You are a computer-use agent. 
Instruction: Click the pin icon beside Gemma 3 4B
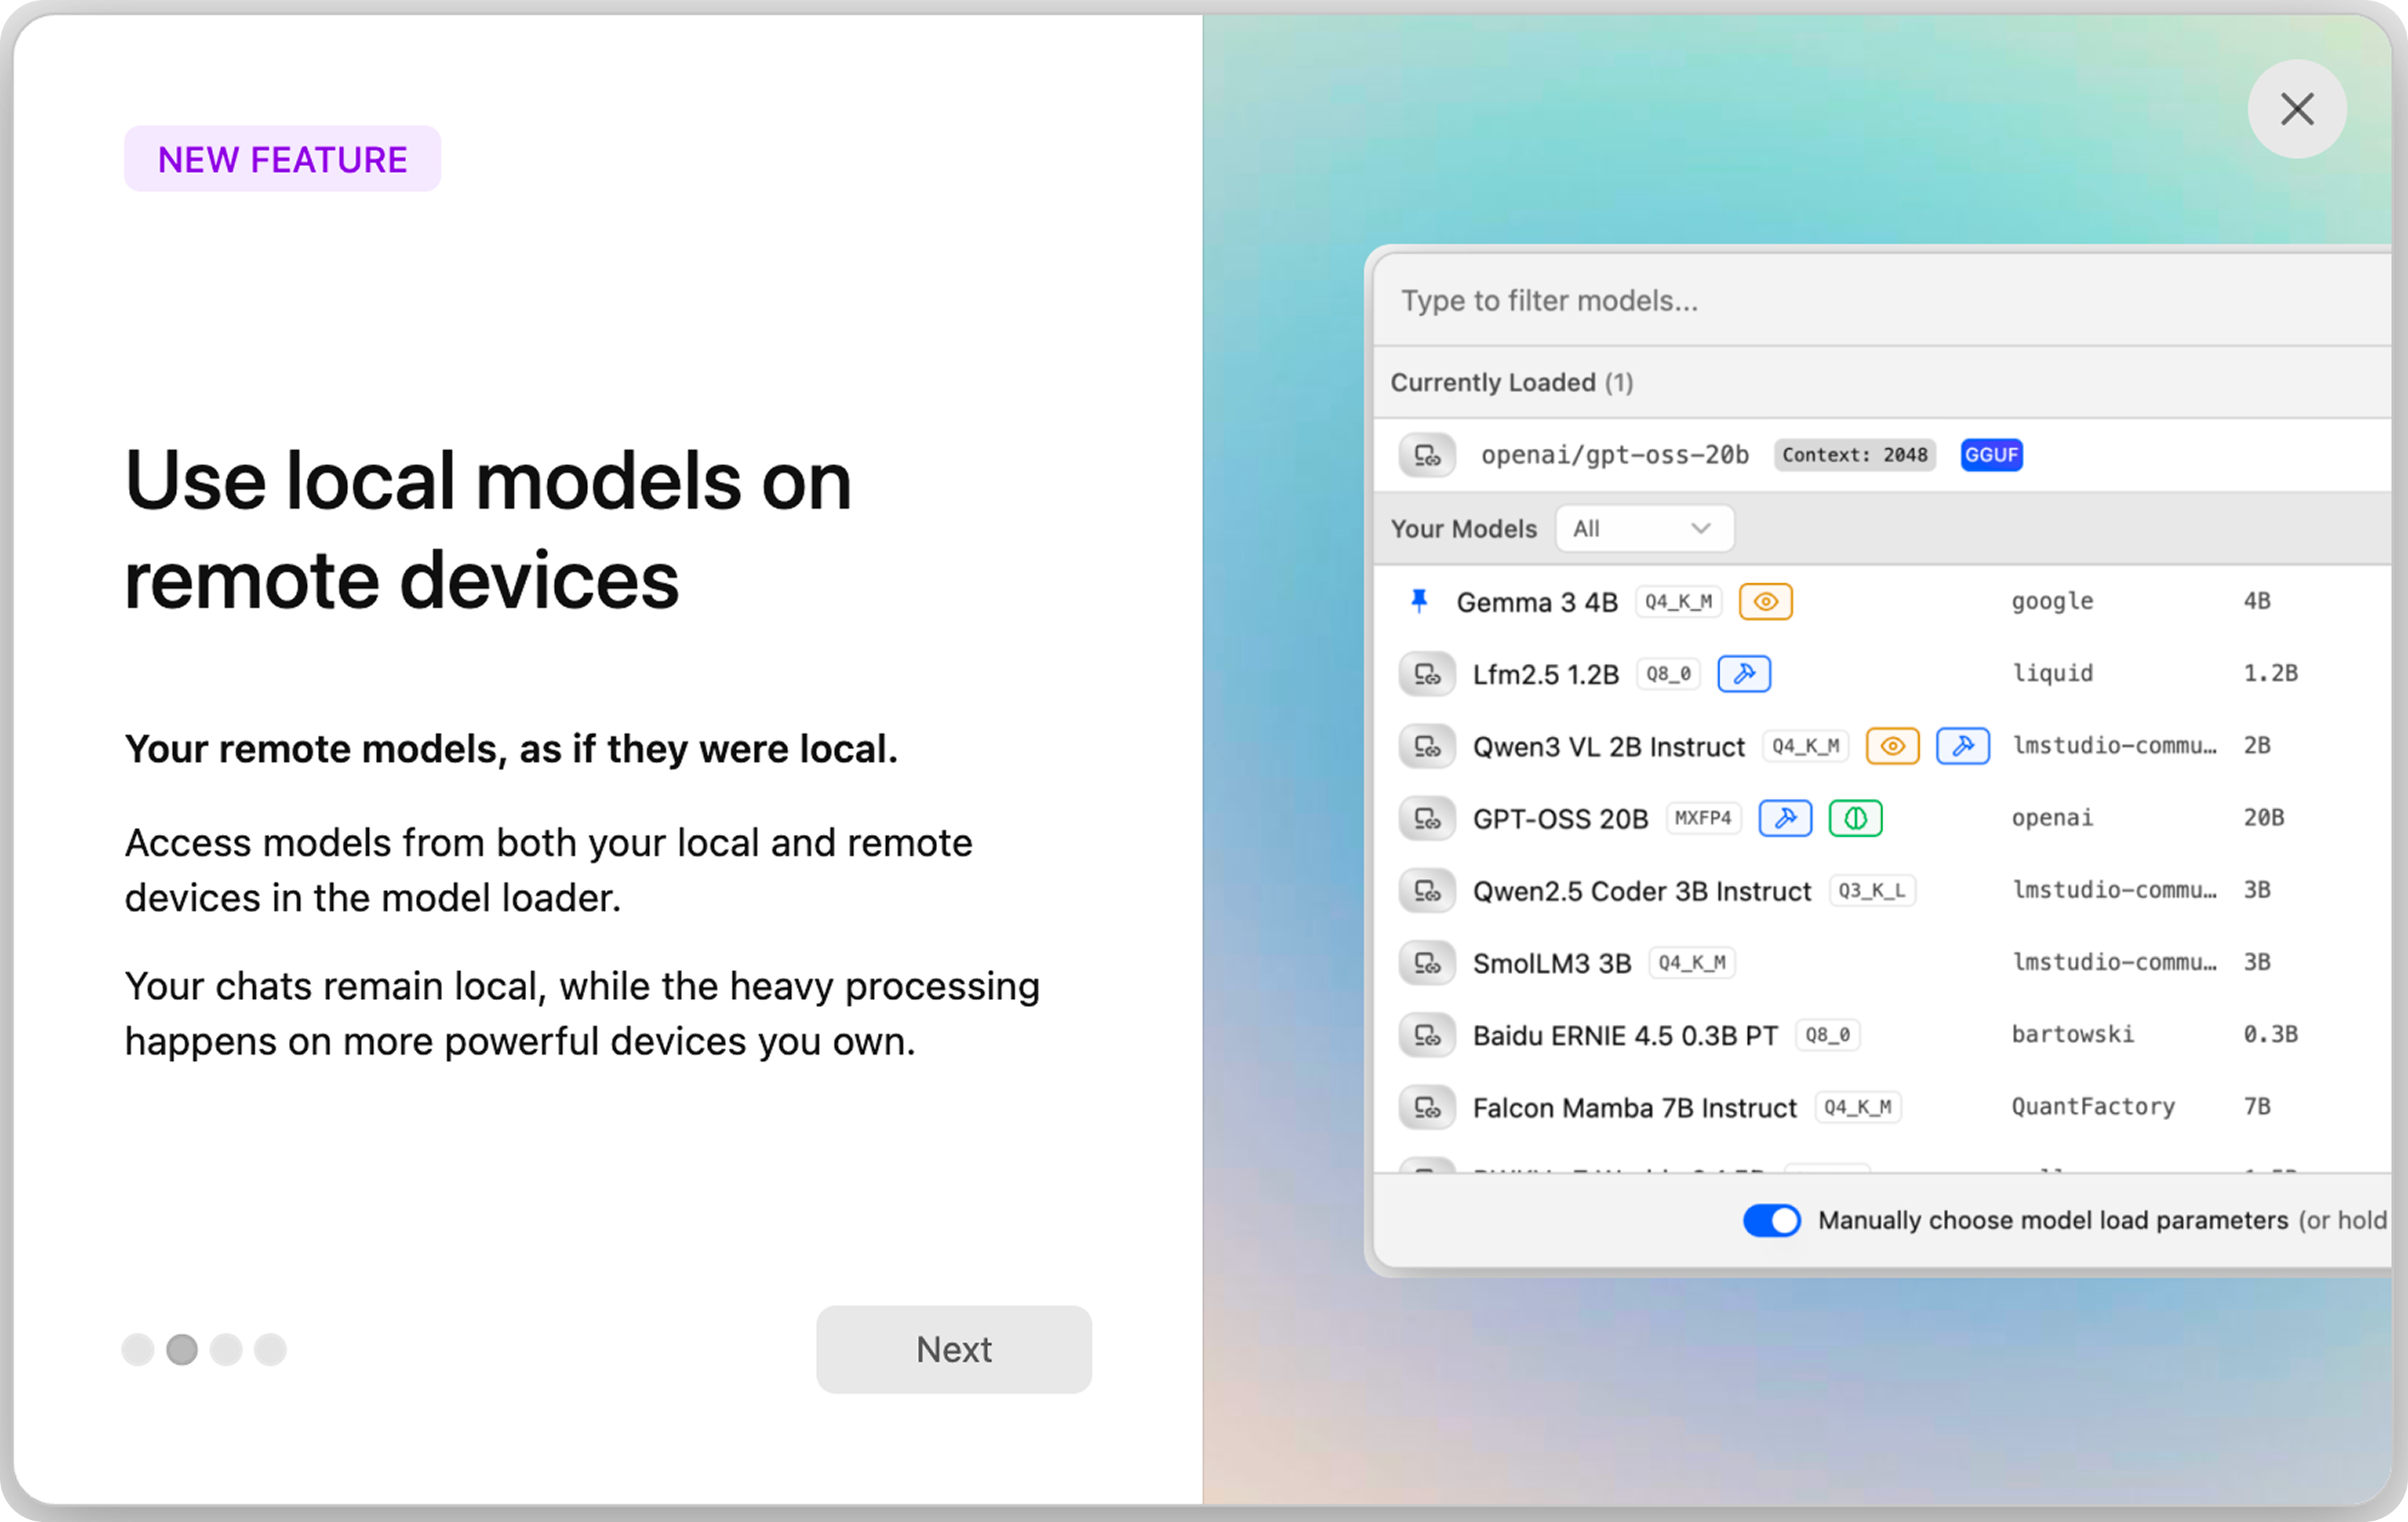click(x=1418, y=600)
